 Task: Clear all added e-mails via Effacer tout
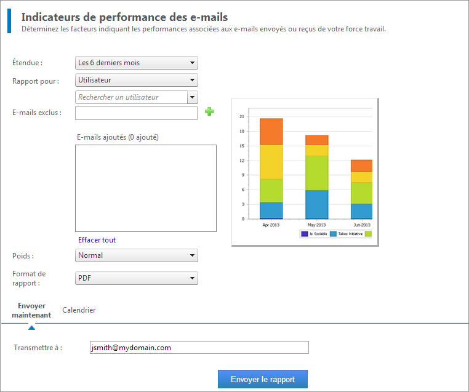pos(97,240)
